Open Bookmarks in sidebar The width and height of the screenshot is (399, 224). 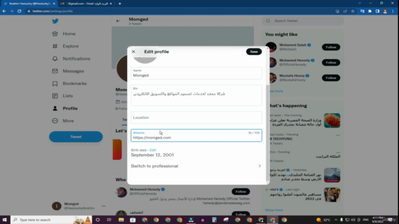75,83
